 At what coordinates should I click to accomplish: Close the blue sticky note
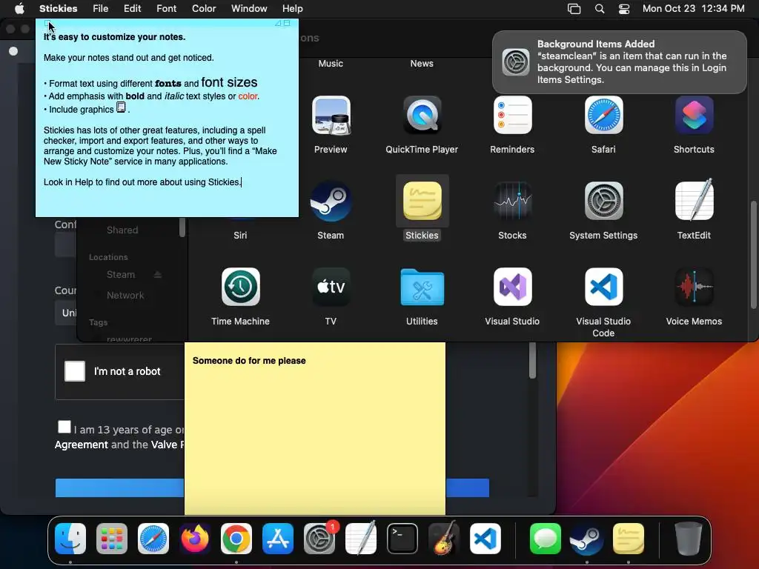point(47,23)
